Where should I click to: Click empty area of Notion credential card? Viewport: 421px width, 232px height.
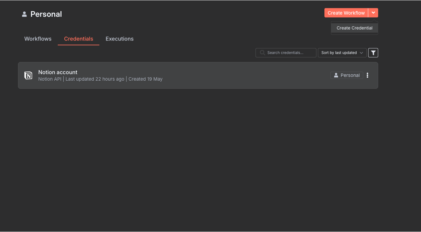(241, 76)
